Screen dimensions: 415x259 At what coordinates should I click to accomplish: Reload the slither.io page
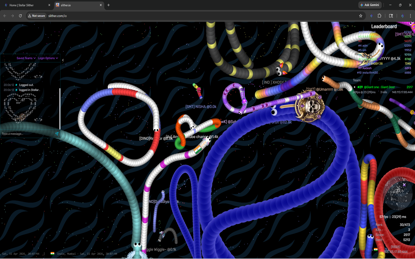(x=20, y=16)
